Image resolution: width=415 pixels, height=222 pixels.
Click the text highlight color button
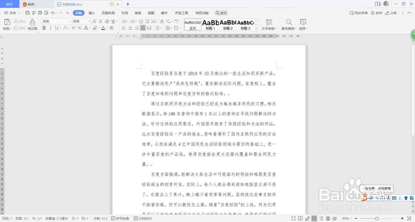click(95, 28)
